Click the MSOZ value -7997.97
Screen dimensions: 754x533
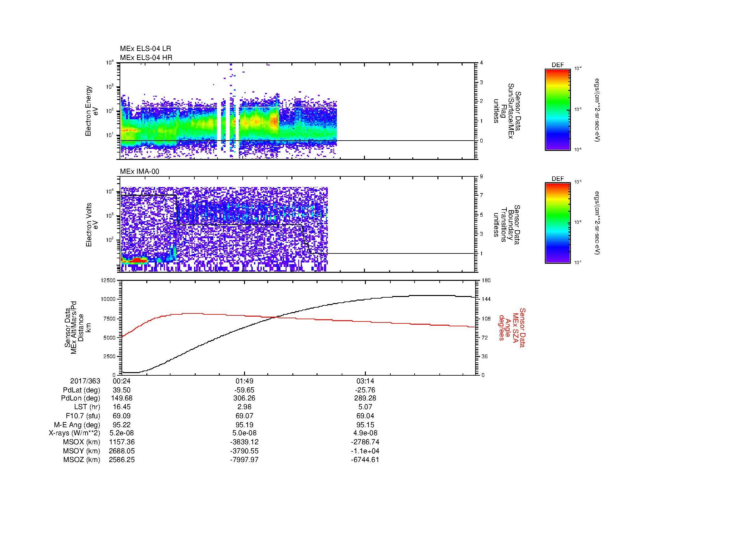coord(244,460)
